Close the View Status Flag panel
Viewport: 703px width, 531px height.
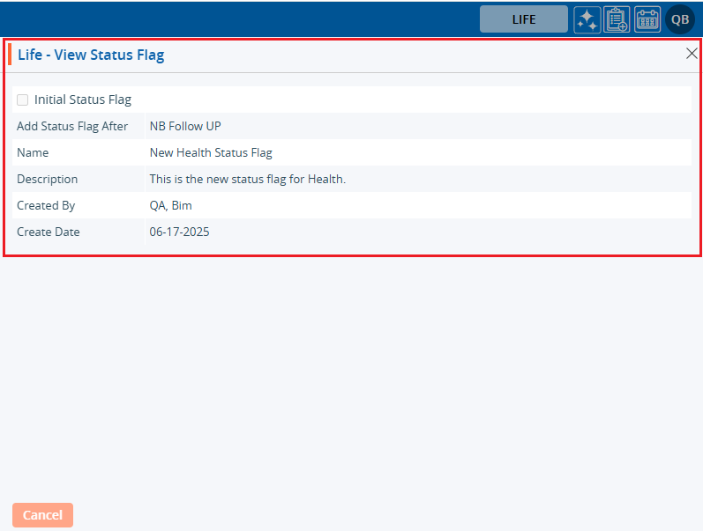pyautogui.click(x=692, y=54)
